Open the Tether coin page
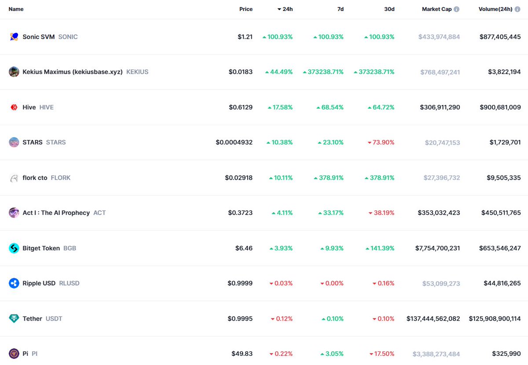This screenshot has width=528, height=365. [33, 318]
